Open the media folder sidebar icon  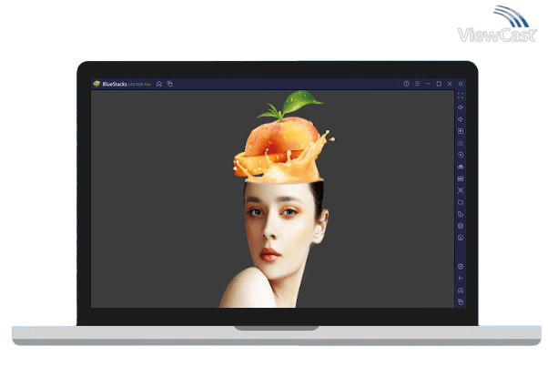click(x=461, y=202)
